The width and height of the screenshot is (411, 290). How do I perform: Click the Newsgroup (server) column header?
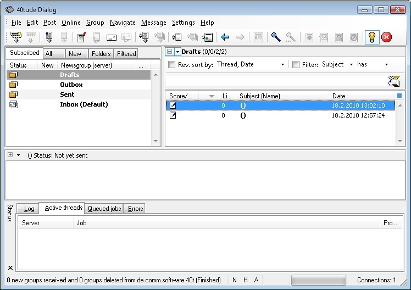pos(96,65)
